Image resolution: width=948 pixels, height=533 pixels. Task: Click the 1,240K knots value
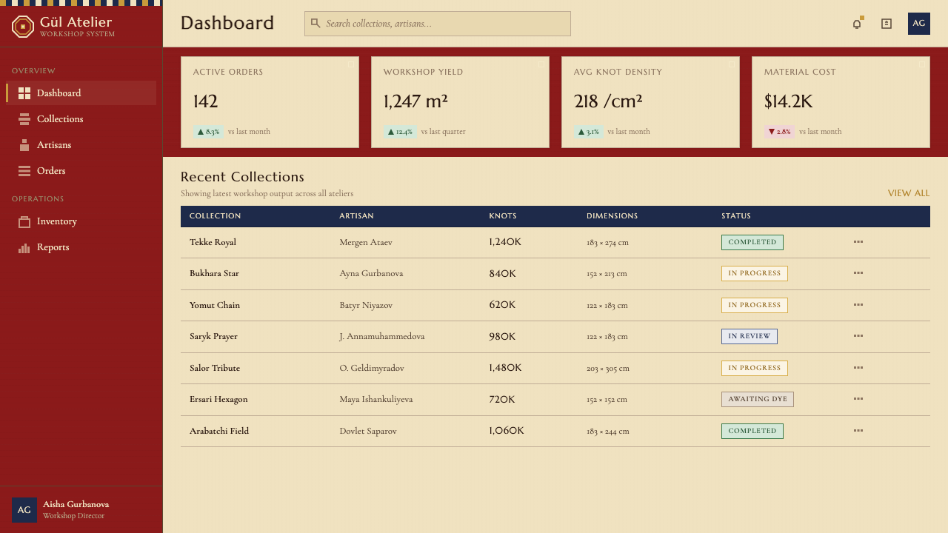coord(505,242)
